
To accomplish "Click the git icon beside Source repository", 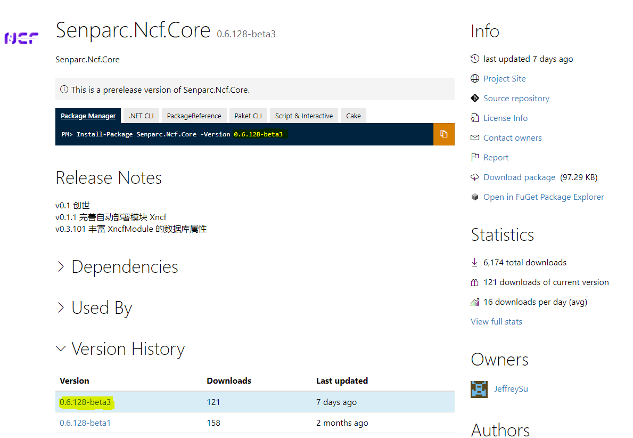I will pyautogui.click(x=475, y=99).
